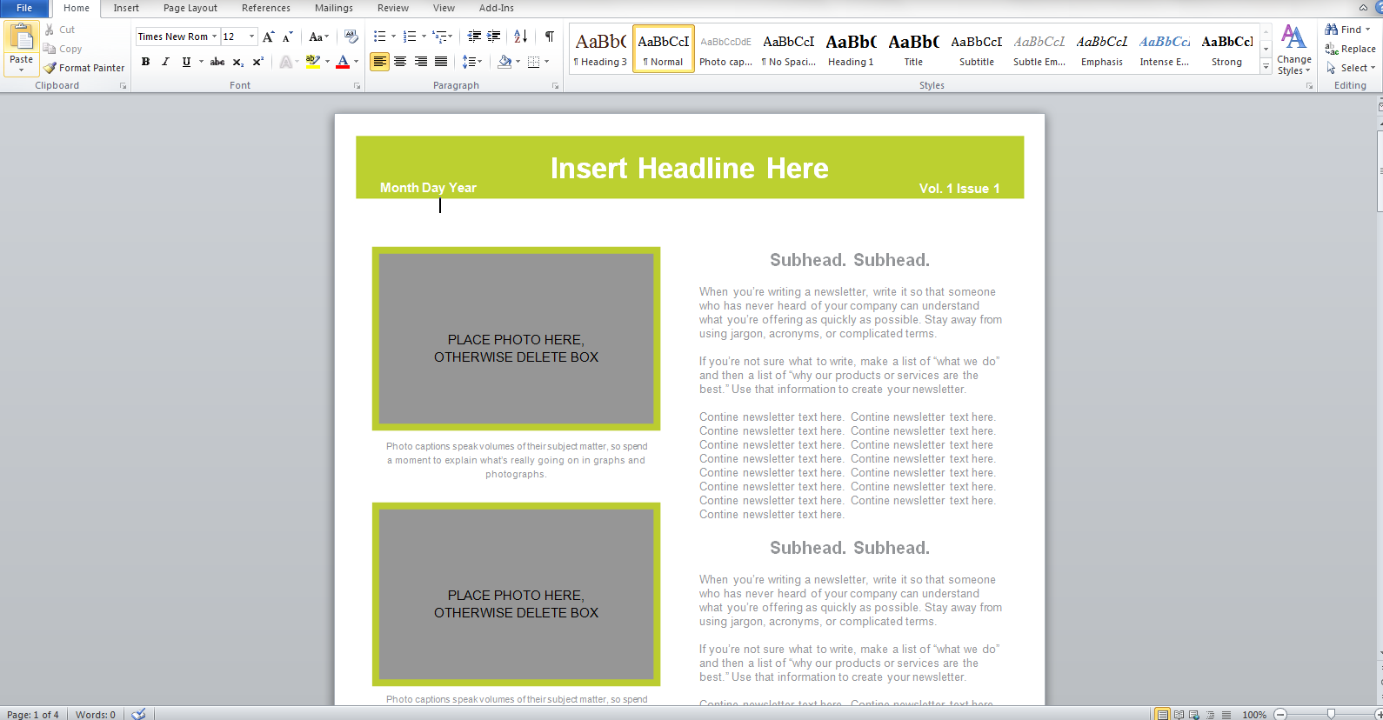Sort text with the A-Z icon
The width and height of the screenshot is (1383, 720).
click(521, 37)
